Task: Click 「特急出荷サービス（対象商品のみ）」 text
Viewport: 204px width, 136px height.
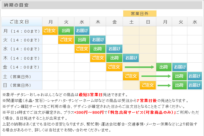Action: click(142, 112)
